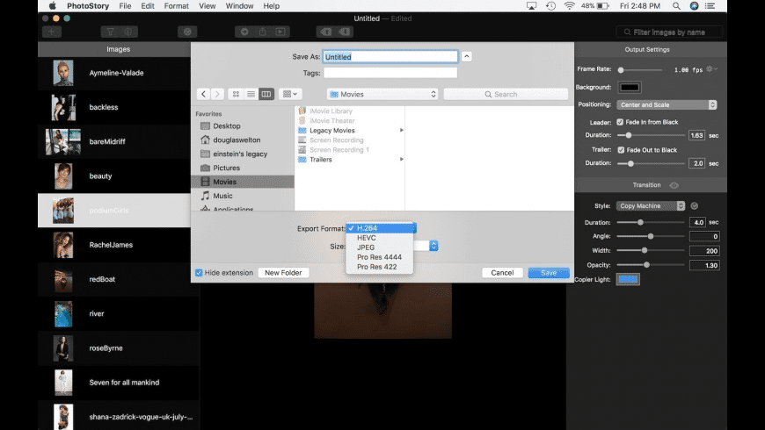
Task: Click the filter funnel toolbar icon
Action: point(110,32)
